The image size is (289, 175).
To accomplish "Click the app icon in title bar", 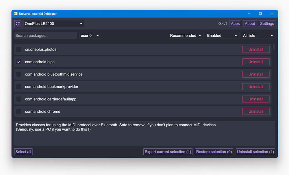I will pos(16,14).
